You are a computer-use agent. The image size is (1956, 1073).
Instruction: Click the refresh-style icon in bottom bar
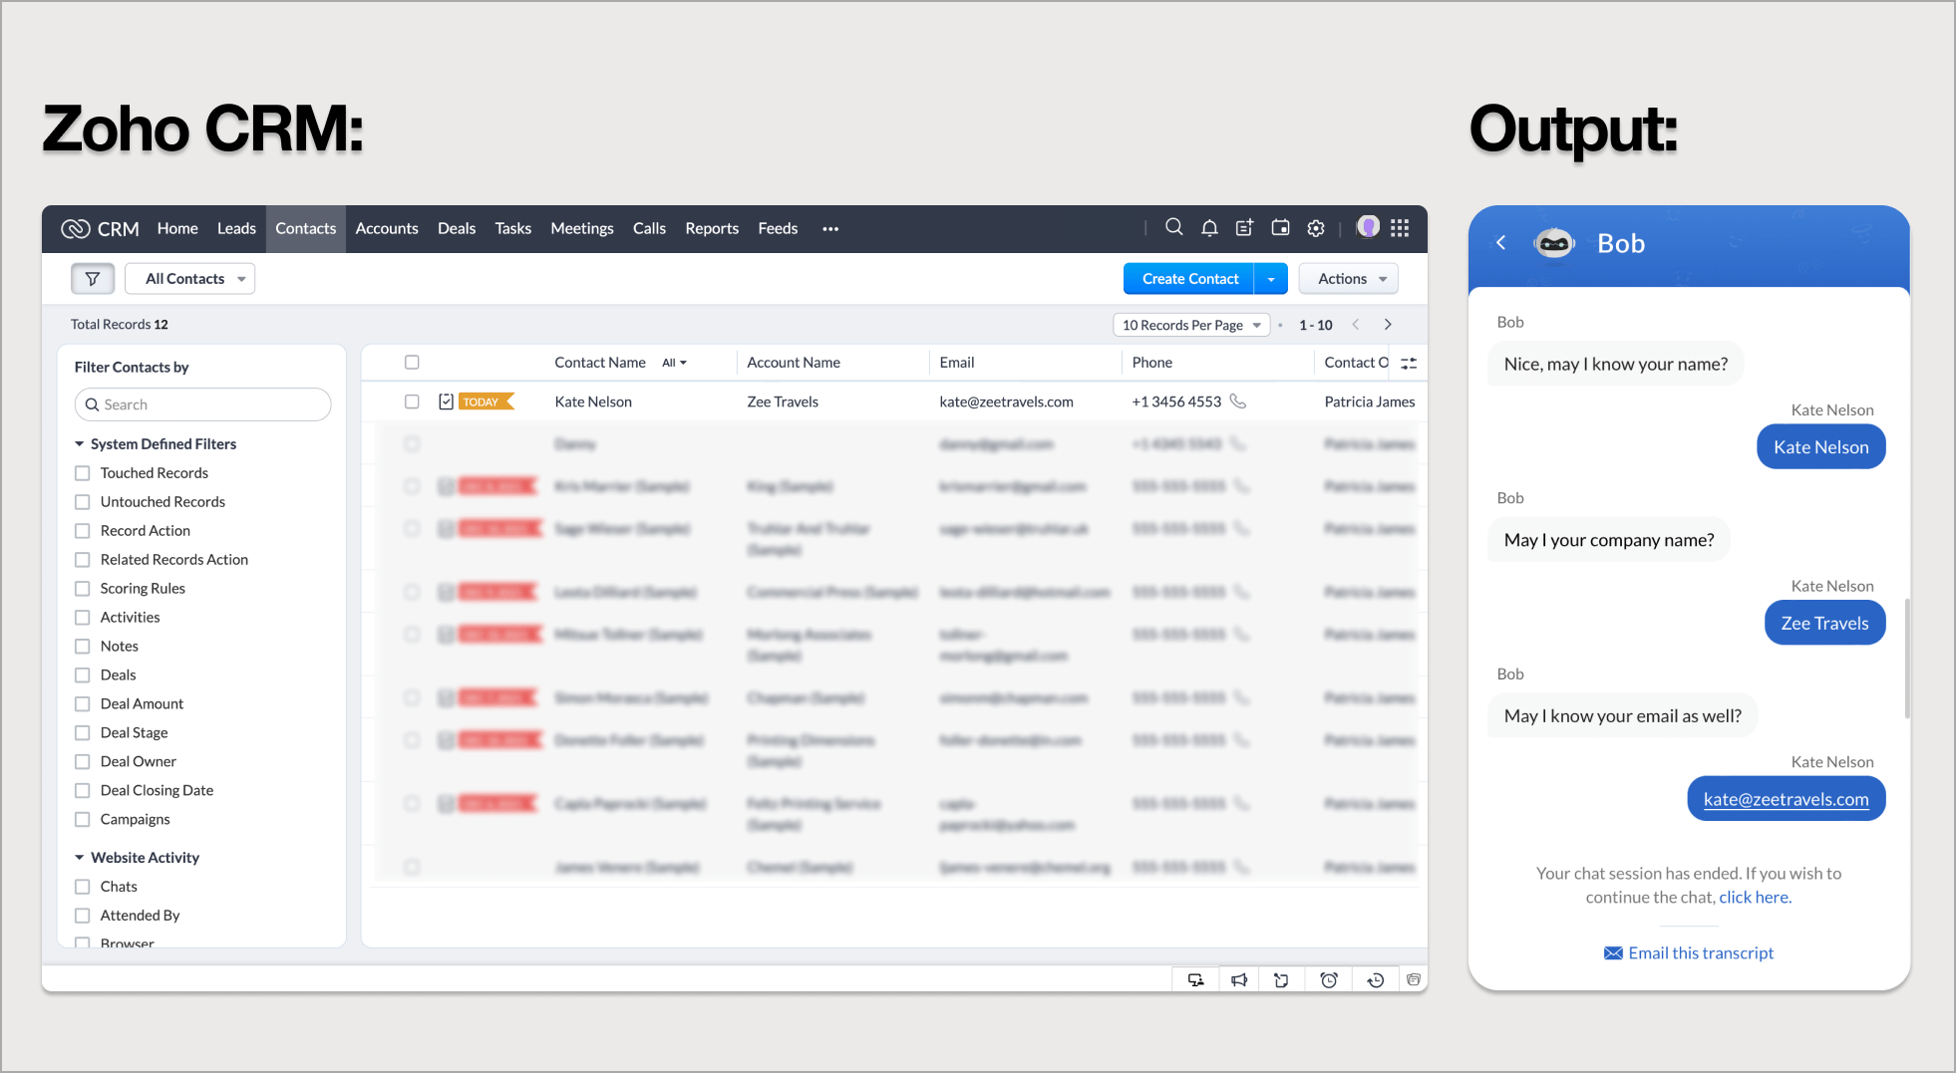[x=1281, y=980]
